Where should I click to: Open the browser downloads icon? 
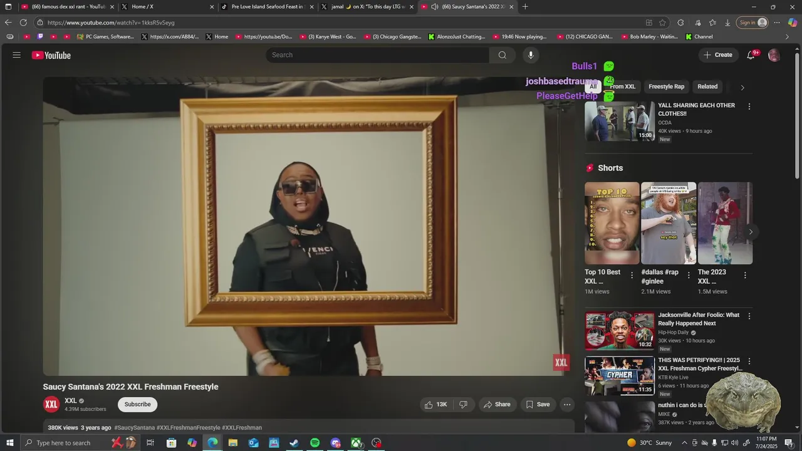pos(727,23)
